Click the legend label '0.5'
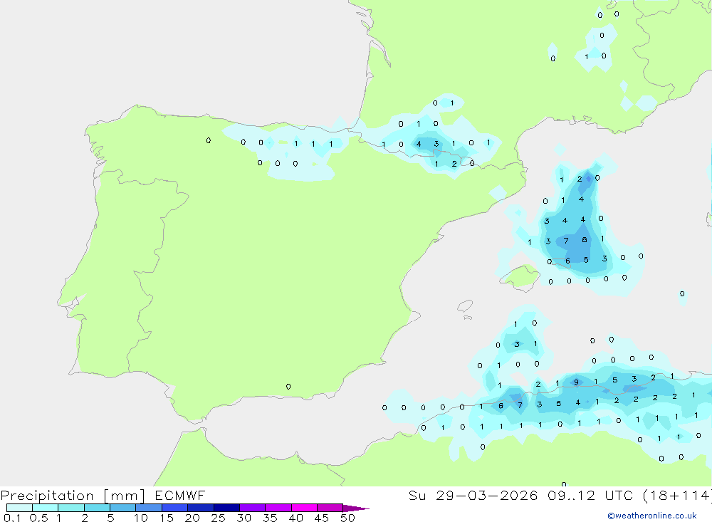This screenshot has width=712, height=522. [38, 518]
